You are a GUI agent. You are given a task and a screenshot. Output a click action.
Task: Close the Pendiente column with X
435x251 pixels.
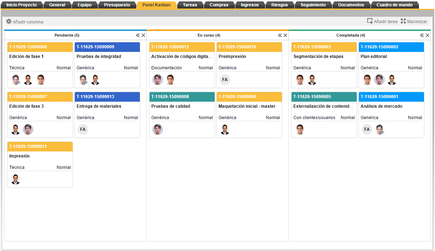click(x=143, y=36)
